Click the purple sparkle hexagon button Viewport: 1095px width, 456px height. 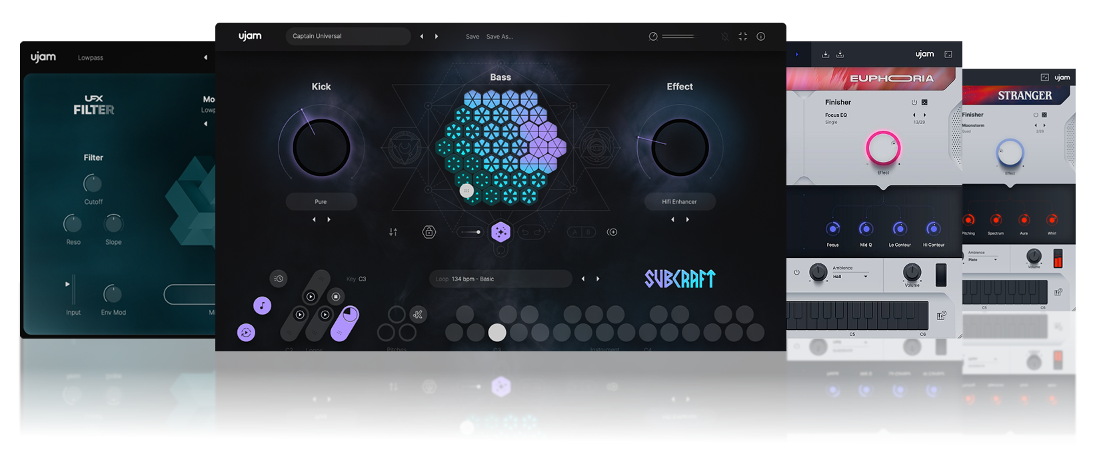[501, 232]
